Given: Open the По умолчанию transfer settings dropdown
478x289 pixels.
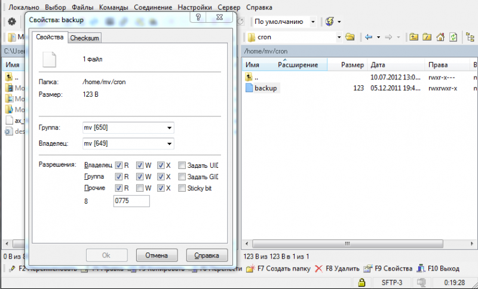Looking at the screenshot, I should coord(285,22).
